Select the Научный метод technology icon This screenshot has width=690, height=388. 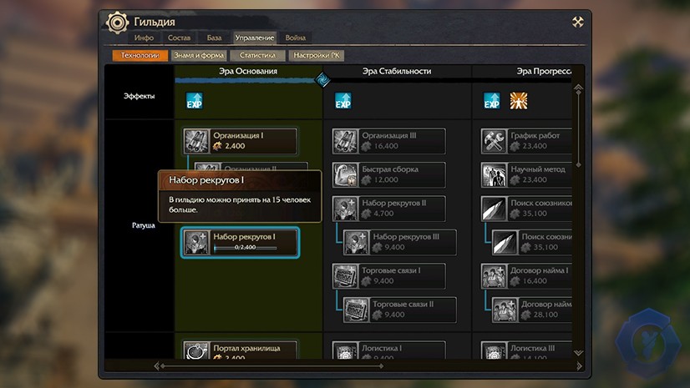(x=494, y=175)
